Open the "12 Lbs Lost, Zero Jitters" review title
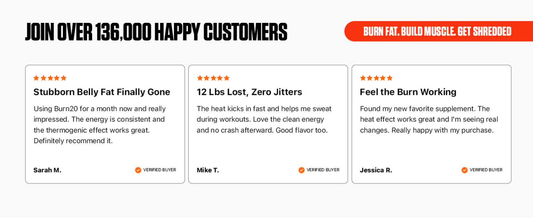 pos(249,92)
